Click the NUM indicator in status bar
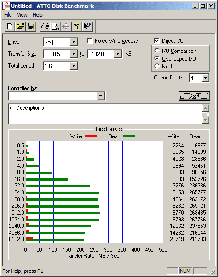Viewport: 218px width, 277px height. coord(185,271)
